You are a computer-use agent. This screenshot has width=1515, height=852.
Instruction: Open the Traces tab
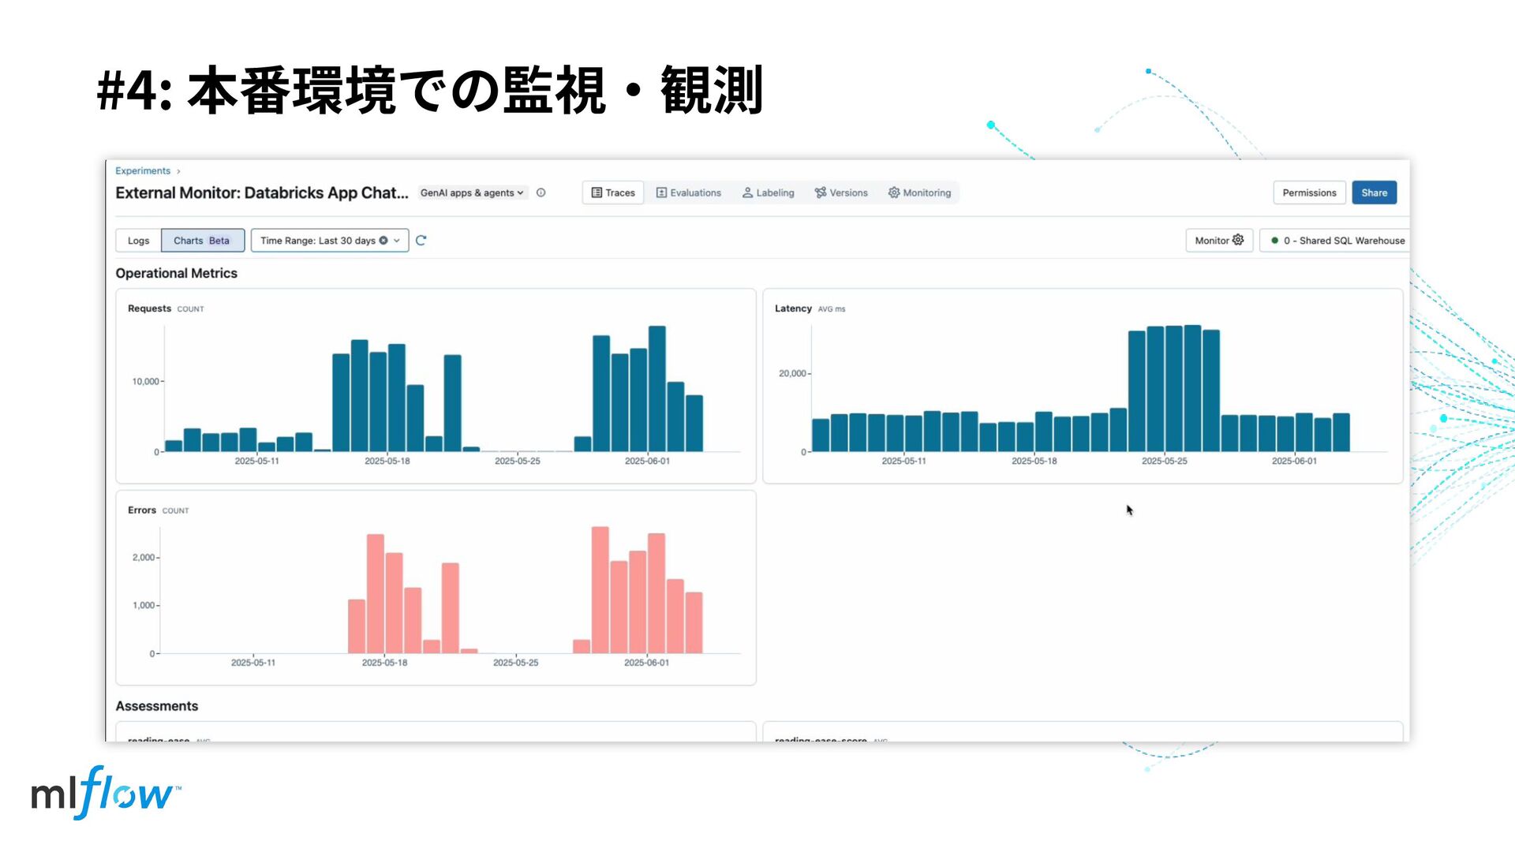pyautogui.click(x=613, y=192)
